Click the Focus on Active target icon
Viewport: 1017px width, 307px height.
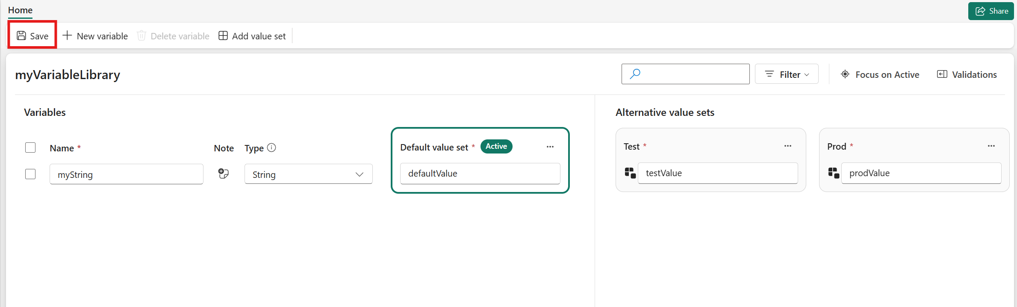pos(845,74)
